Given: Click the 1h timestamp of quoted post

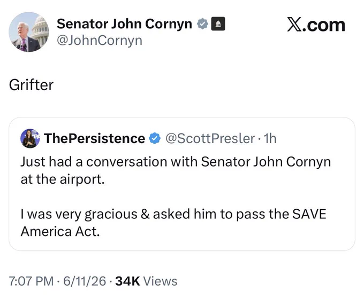Looking at the screenshot, I should 270,138.
